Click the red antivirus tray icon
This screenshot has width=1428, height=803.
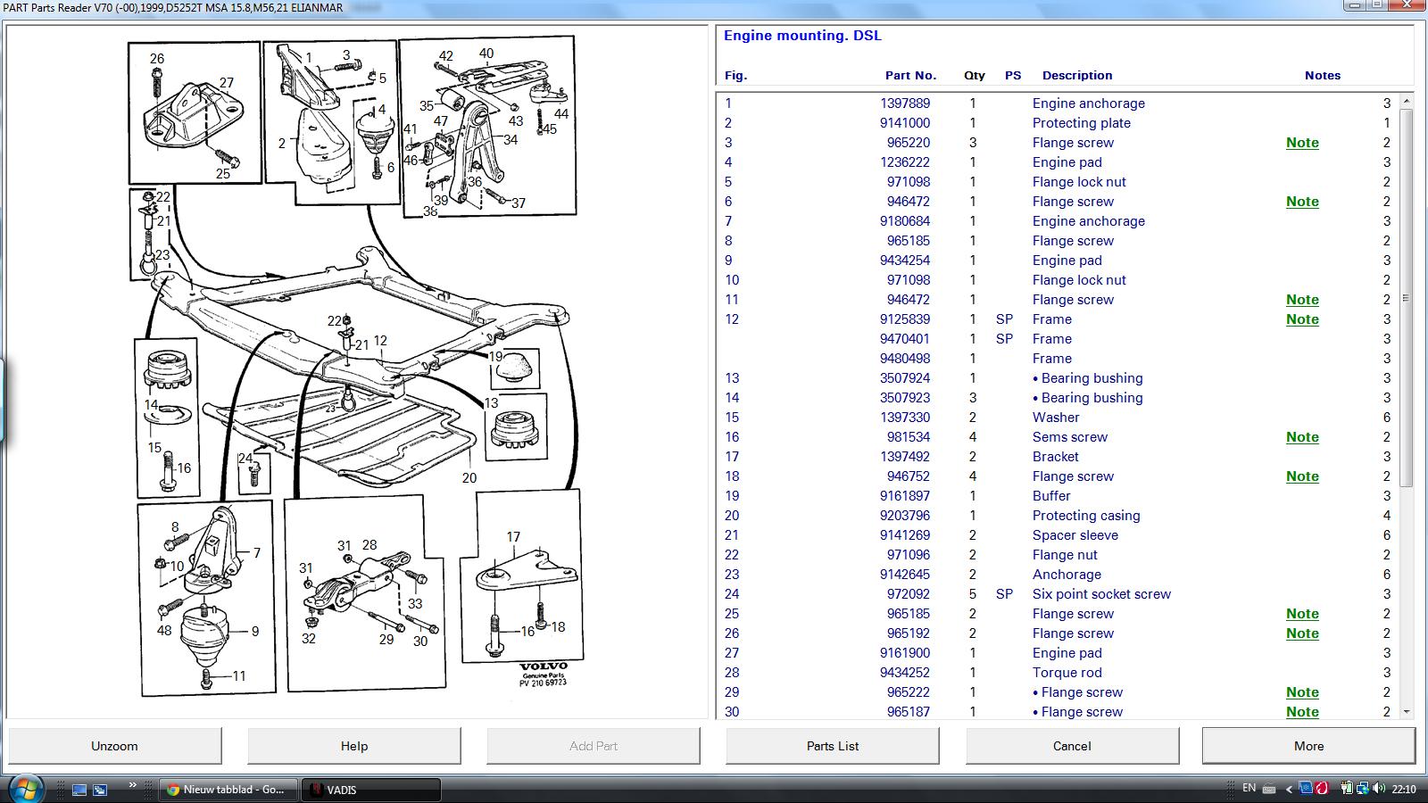1322,789
